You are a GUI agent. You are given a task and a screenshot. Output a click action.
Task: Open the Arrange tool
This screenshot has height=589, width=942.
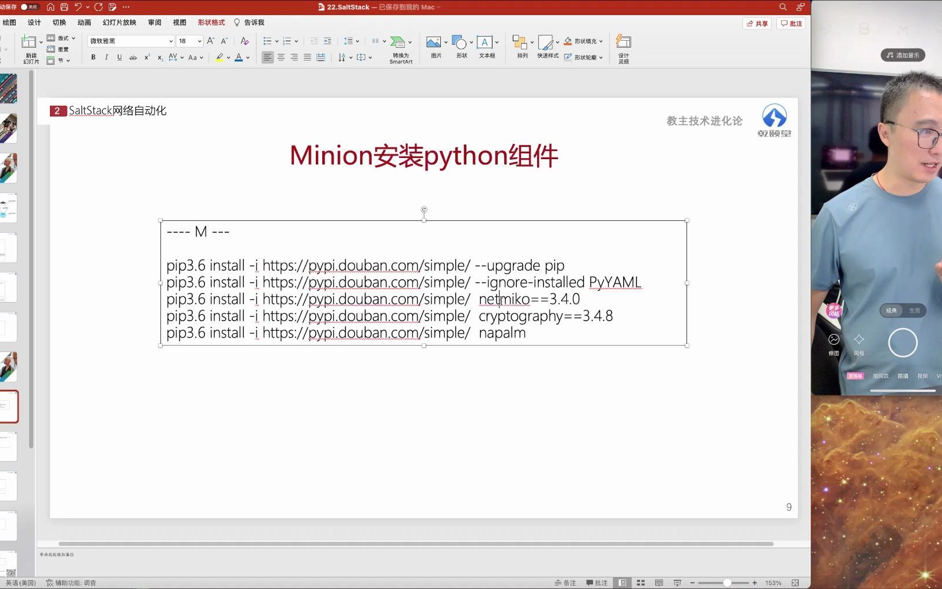[522, 48]
